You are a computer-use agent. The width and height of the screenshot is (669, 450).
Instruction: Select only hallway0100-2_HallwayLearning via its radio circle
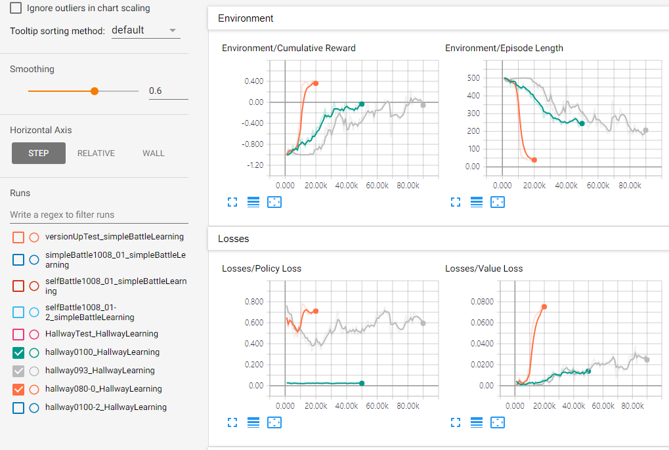(34, 408)
